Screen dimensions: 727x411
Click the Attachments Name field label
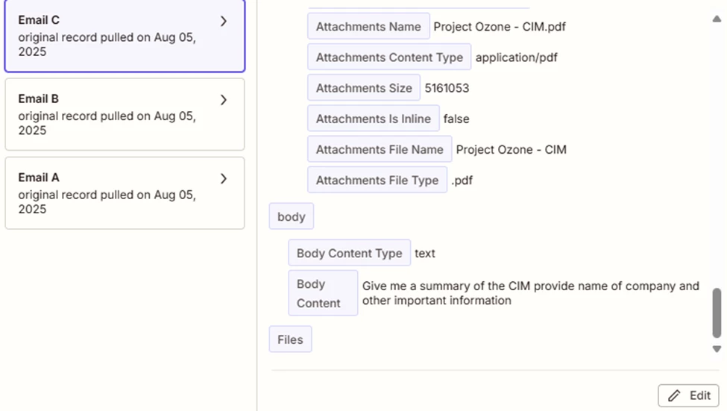point(368,26)
